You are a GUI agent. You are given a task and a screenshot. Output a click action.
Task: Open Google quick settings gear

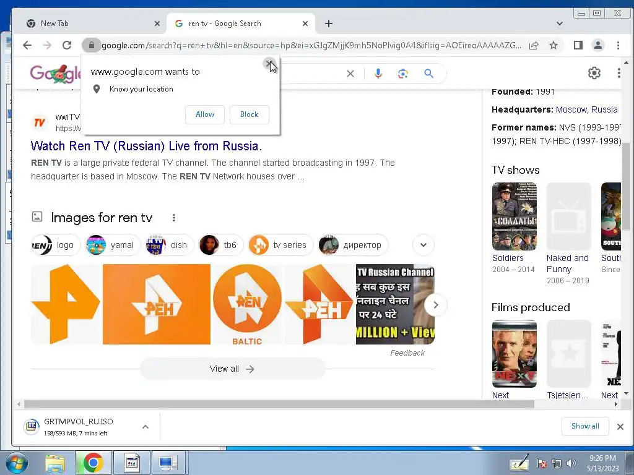coord(594,73)
